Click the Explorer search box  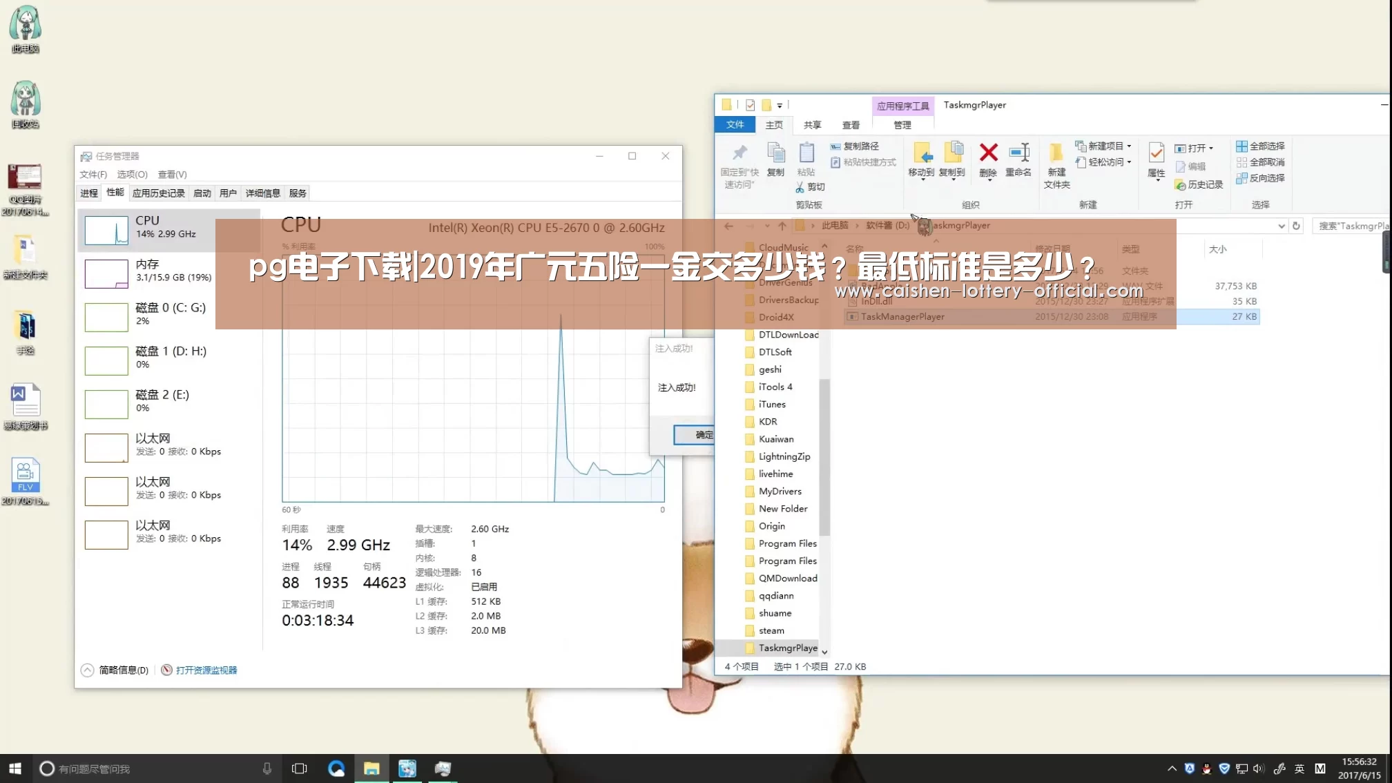(x=1351, y=226)
